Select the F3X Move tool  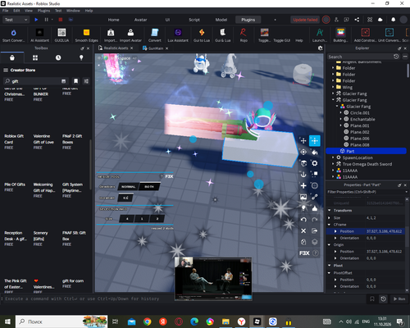(x=303, y=141)
